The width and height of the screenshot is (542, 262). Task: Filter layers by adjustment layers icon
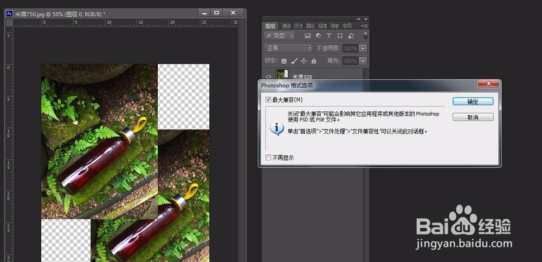318,36
